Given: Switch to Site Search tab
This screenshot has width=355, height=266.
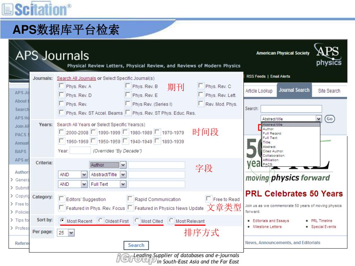Looking at the screenshot, I should (x=329, y=91).
